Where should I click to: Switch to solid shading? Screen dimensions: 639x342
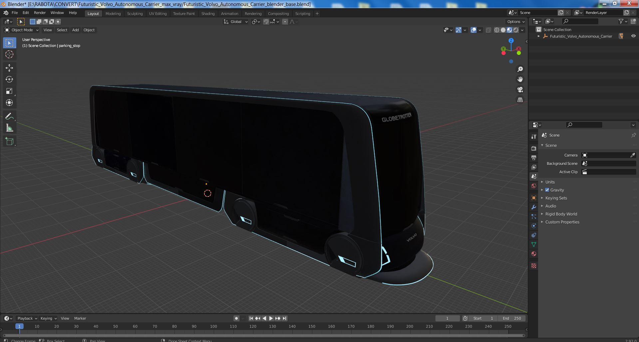click(x=503, y=30)
